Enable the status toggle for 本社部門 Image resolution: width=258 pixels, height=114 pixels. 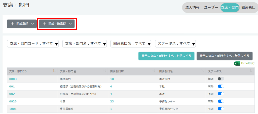pos(221,79)
